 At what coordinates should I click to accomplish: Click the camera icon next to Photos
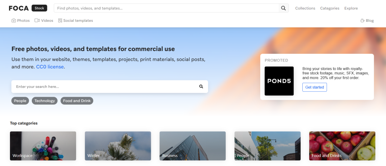click(14, 20)
